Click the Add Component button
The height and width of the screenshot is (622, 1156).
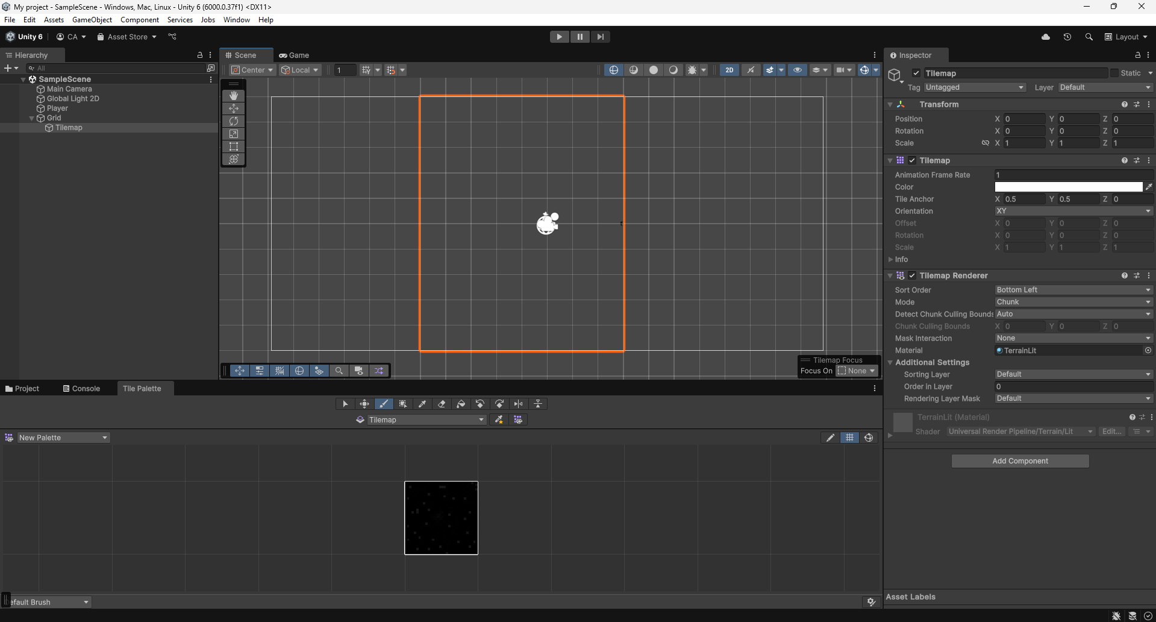tap(1020, 461)
